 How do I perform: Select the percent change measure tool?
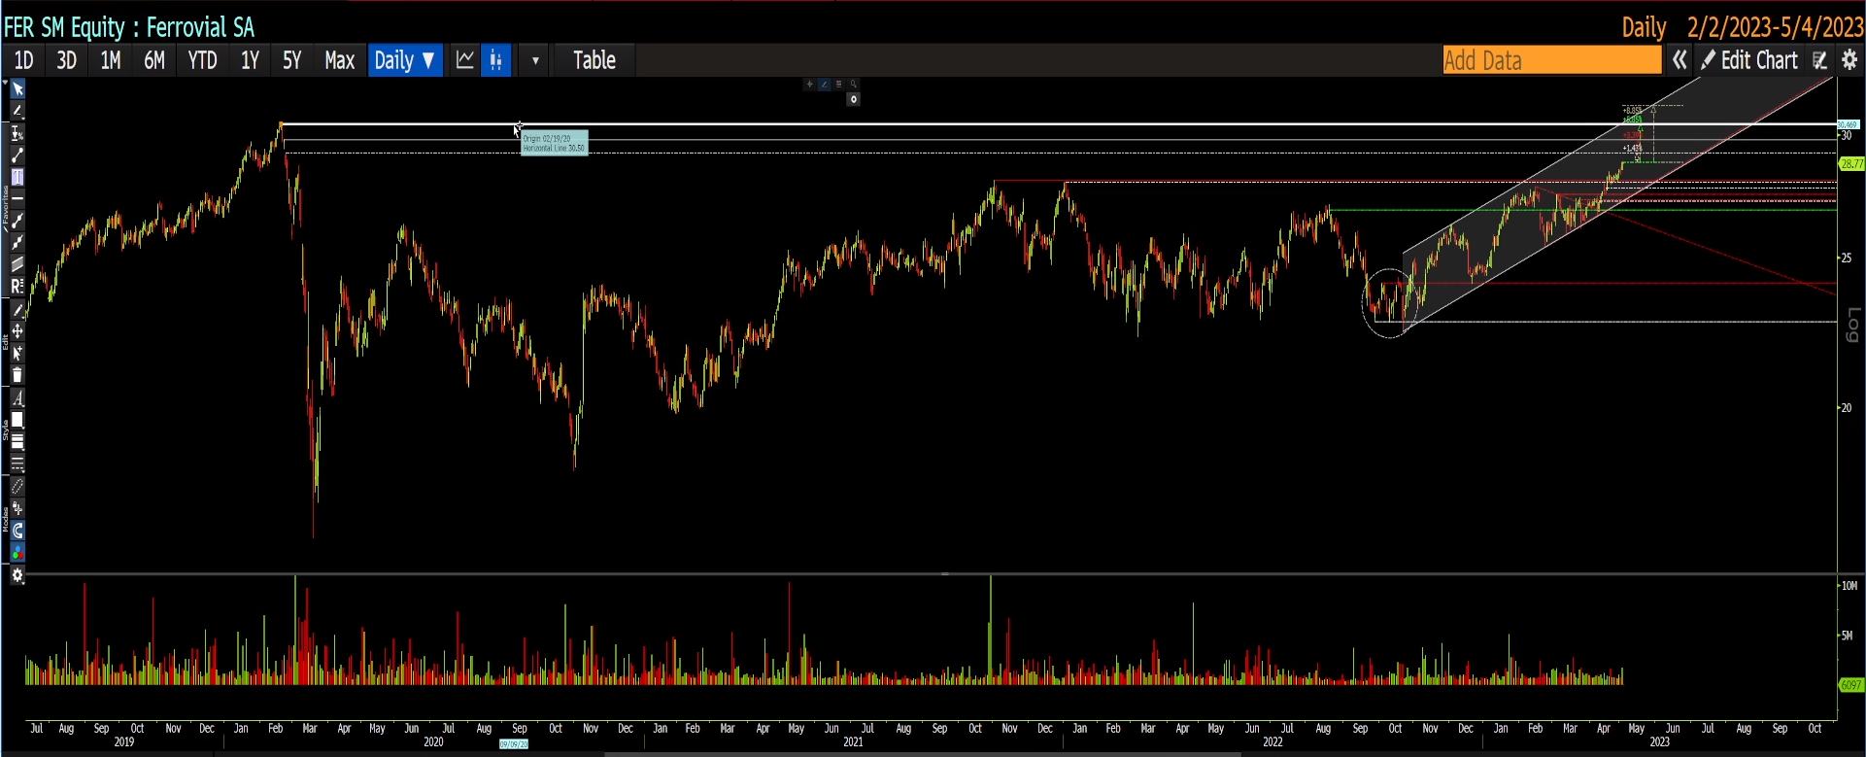[x=17, y=134]
